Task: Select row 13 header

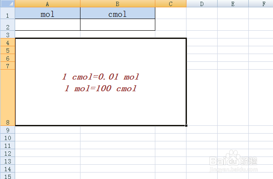Action: click(x=7, y=161)
